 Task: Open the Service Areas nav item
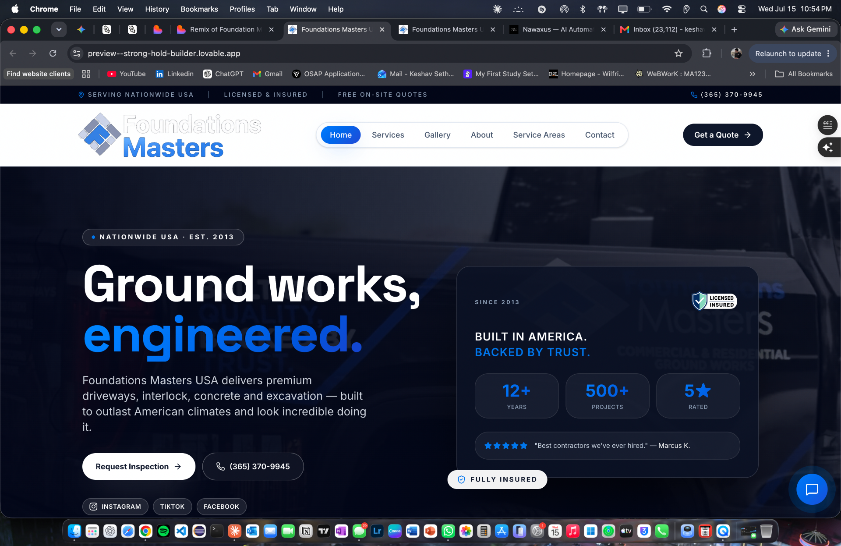tap(539, 135)
